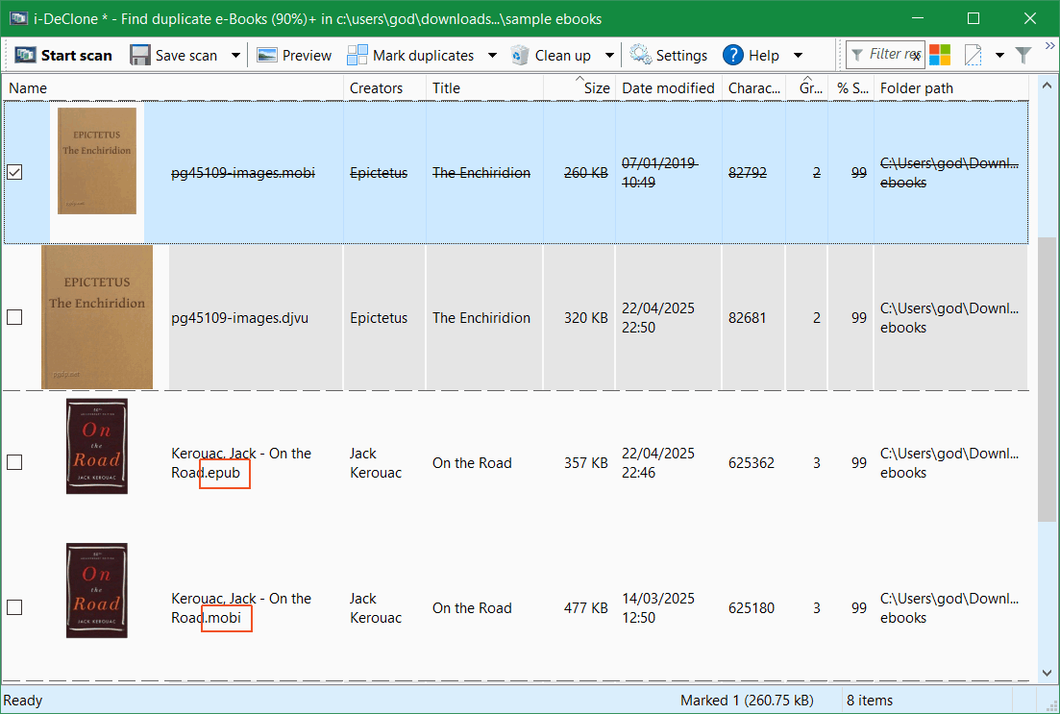Click the Settings label on toolbar
Image resolution: width=1060 pixels, height=714 pixels.
click(x=681, y=56)
